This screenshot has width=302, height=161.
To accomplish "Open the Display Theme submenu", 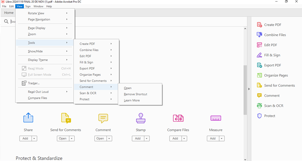I will 45,60.
